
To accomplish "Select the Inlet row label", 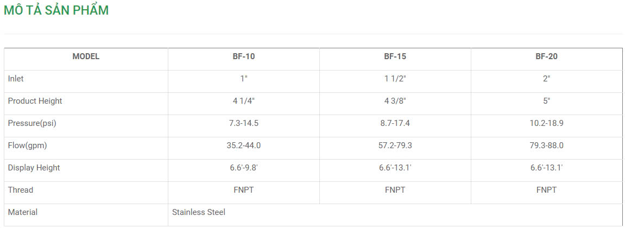I will click(16, 79).
